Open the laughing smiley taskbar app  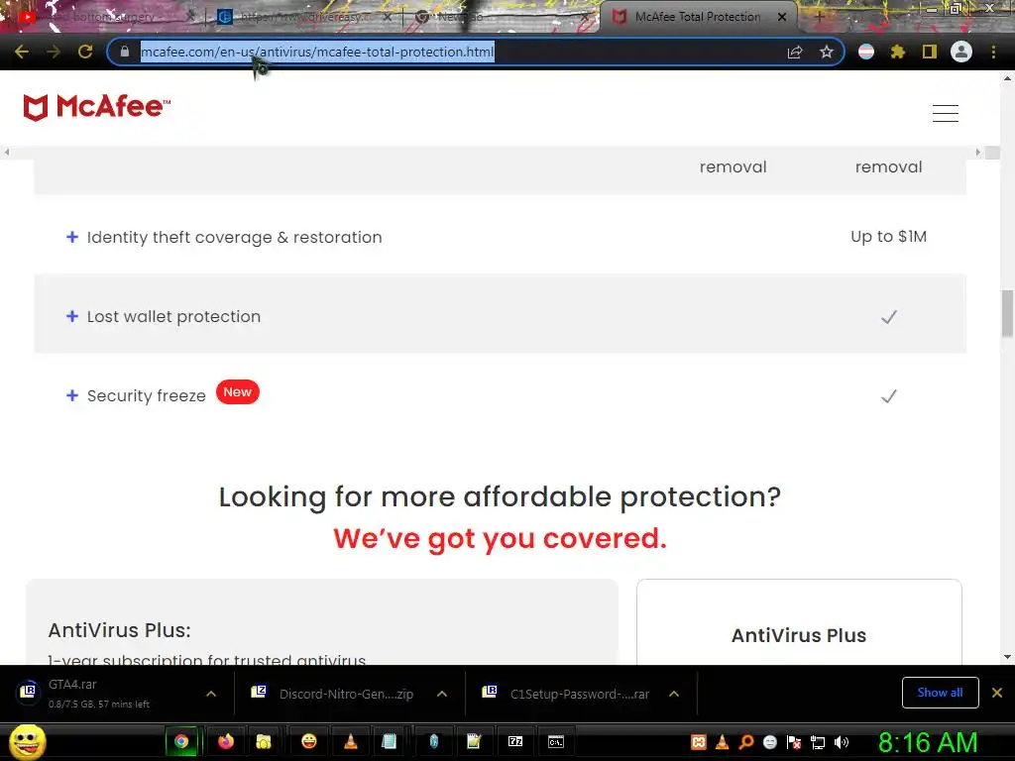coord(309,741)
